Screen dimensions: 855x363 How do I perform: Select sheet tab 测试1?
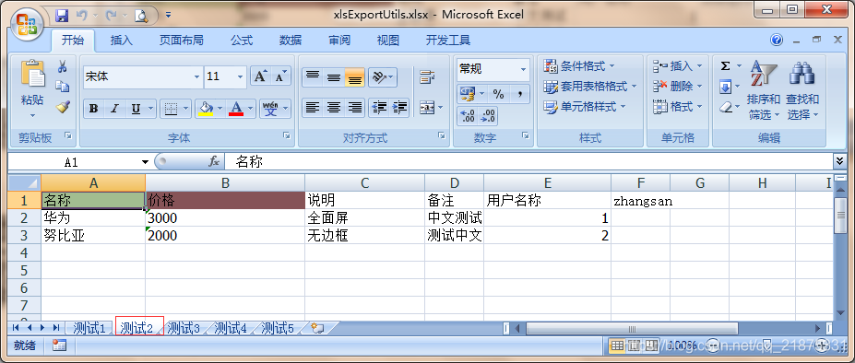[x=89, y=328]
